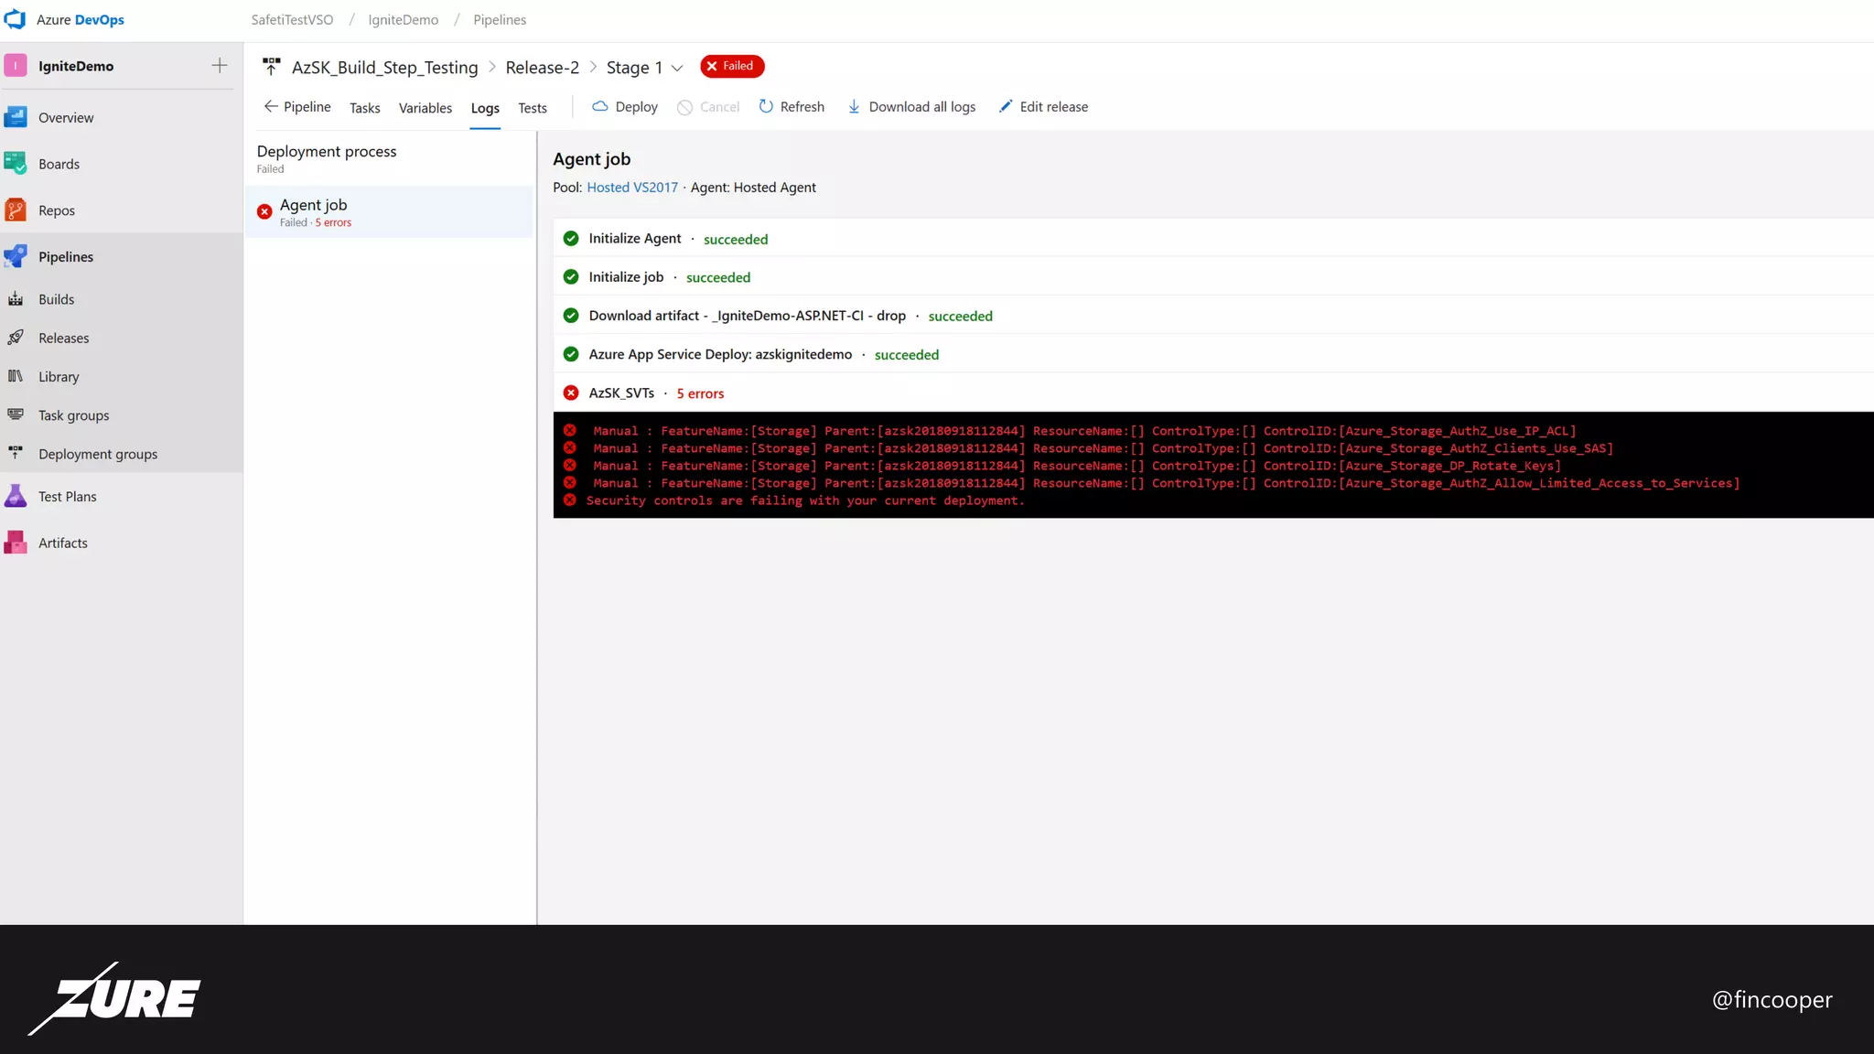Click Refresh in the release toolbar

[792, 107]
